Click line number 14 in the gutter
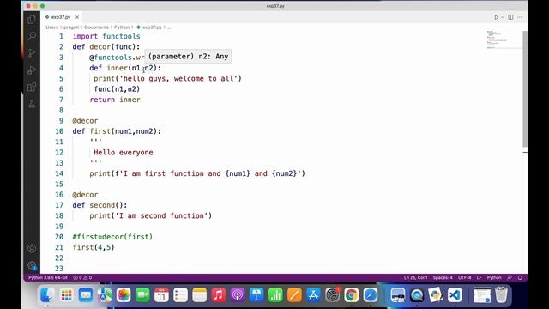This screenshot has height=309, width=549. tap(59, 173)
